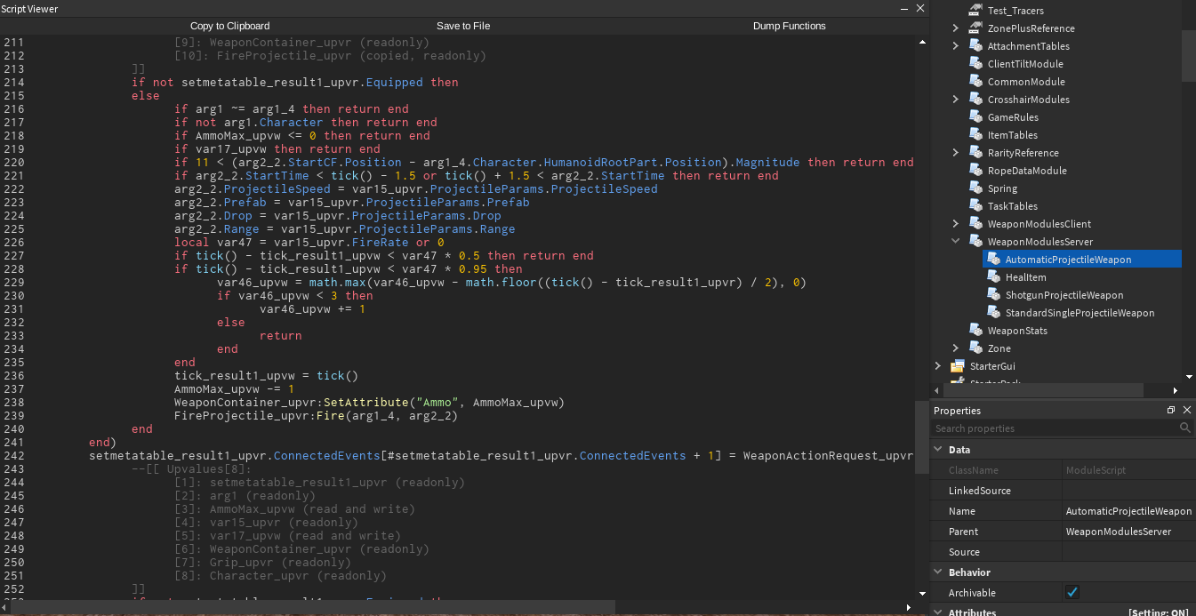Viewport: 1196px width, 616px height.
Task: Click the HealItem module icon
Action: 992,277
